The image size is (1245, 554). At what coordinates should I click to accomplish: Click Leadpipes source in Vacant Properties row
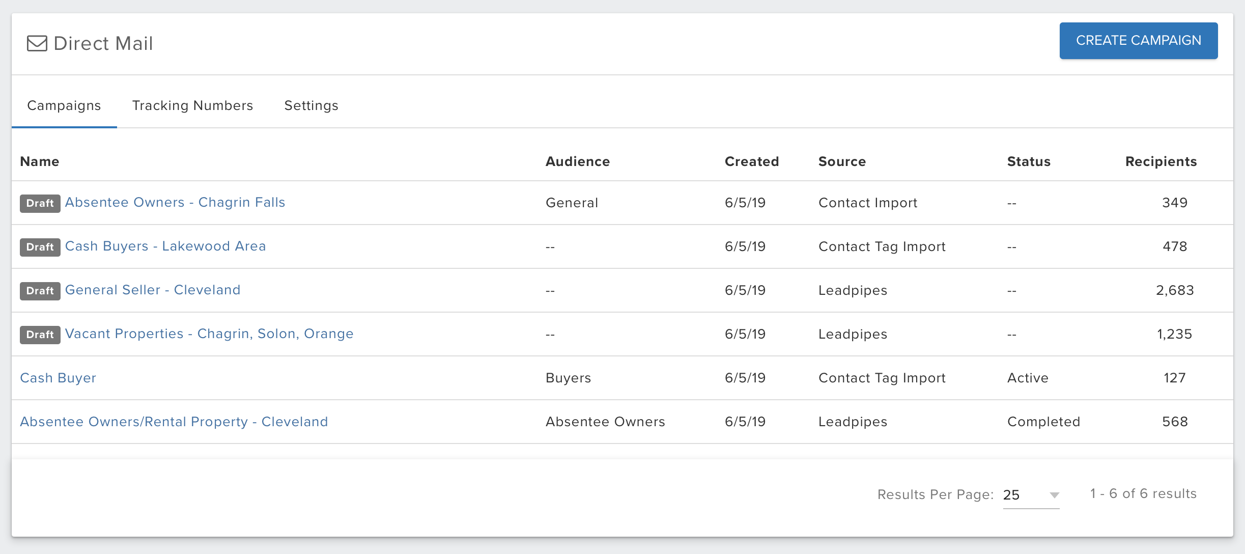[x=853, y=334]
